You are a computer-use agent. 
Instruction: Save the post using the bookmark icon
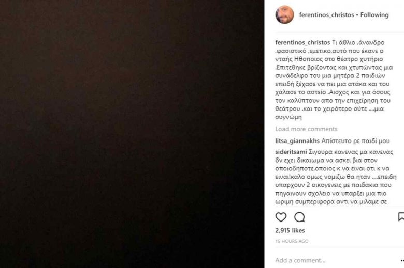(x=401, y=216)
